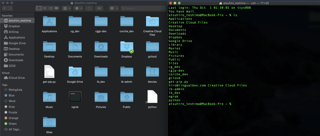This screenshot has height=136, width=320.
Task: Open the gear Action menu dropdown
Action: click(x=78, y=9)
